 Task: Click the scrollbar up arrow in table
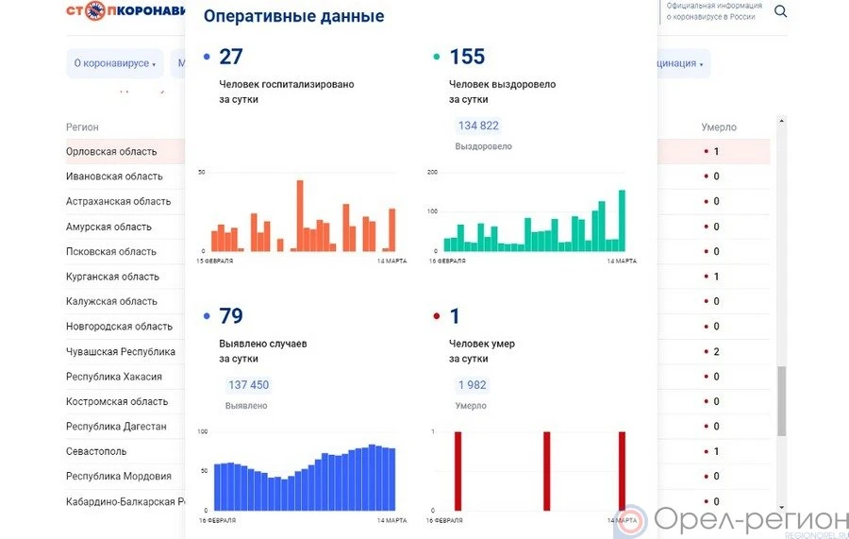coord(781,121)
